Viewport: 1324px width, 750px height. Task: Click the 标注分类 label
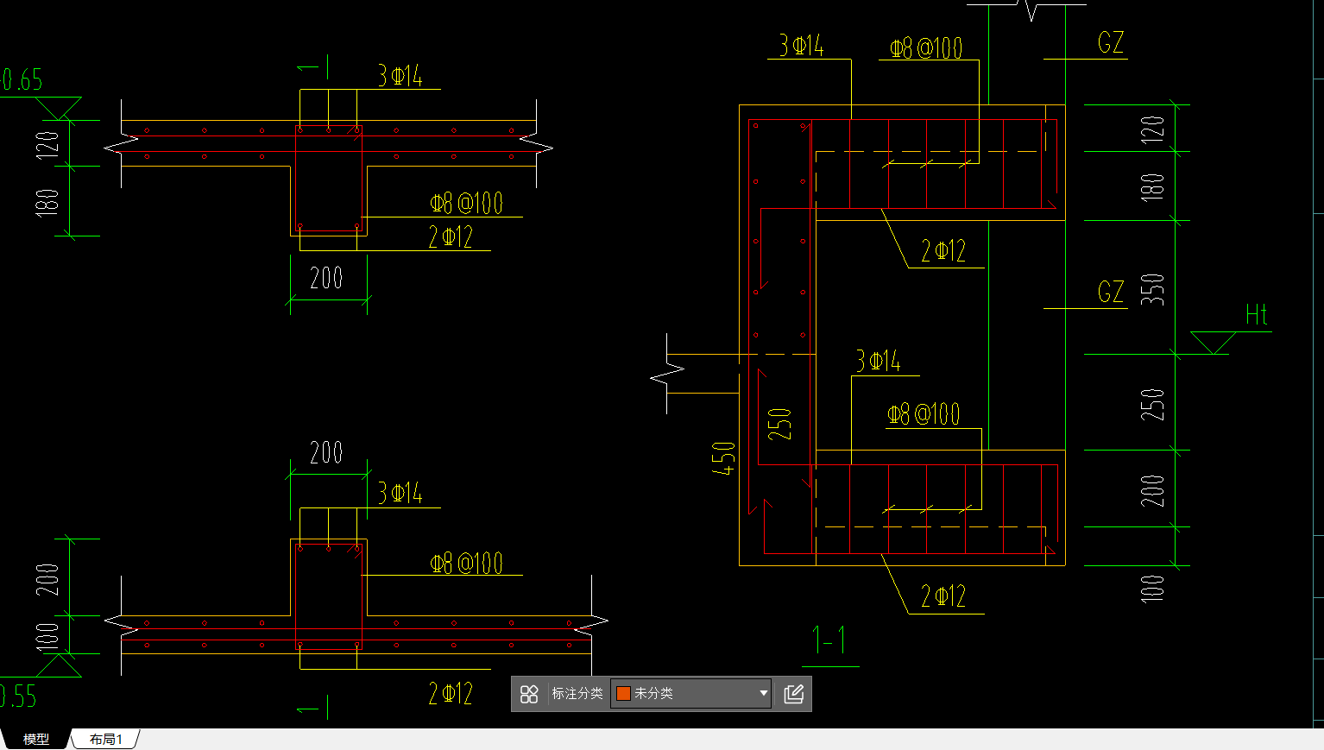coord(577,693)
